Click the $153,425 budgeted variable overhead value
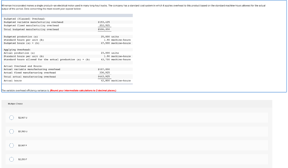Screen dimensions: 288x168 [104, 22]
